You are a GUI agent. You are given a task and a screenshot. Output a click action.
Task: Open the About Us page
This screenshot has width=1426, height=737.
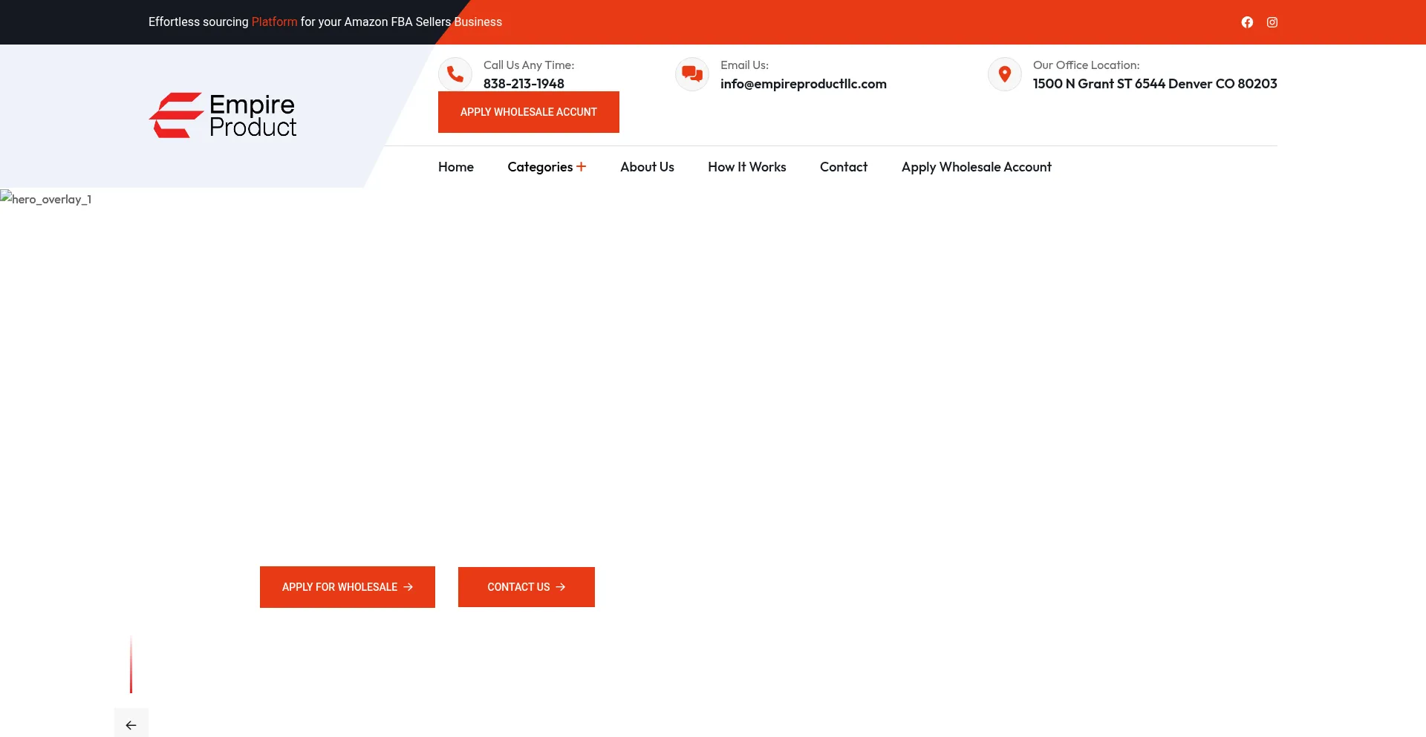pyautogui.click(x=647, y=167)
